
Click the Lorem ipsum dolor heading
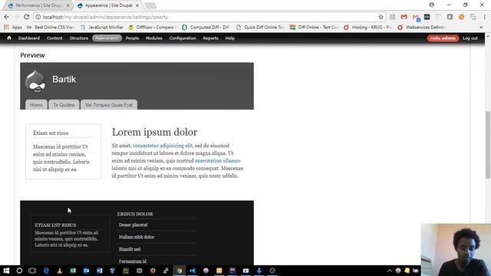(x=154, y=132)
